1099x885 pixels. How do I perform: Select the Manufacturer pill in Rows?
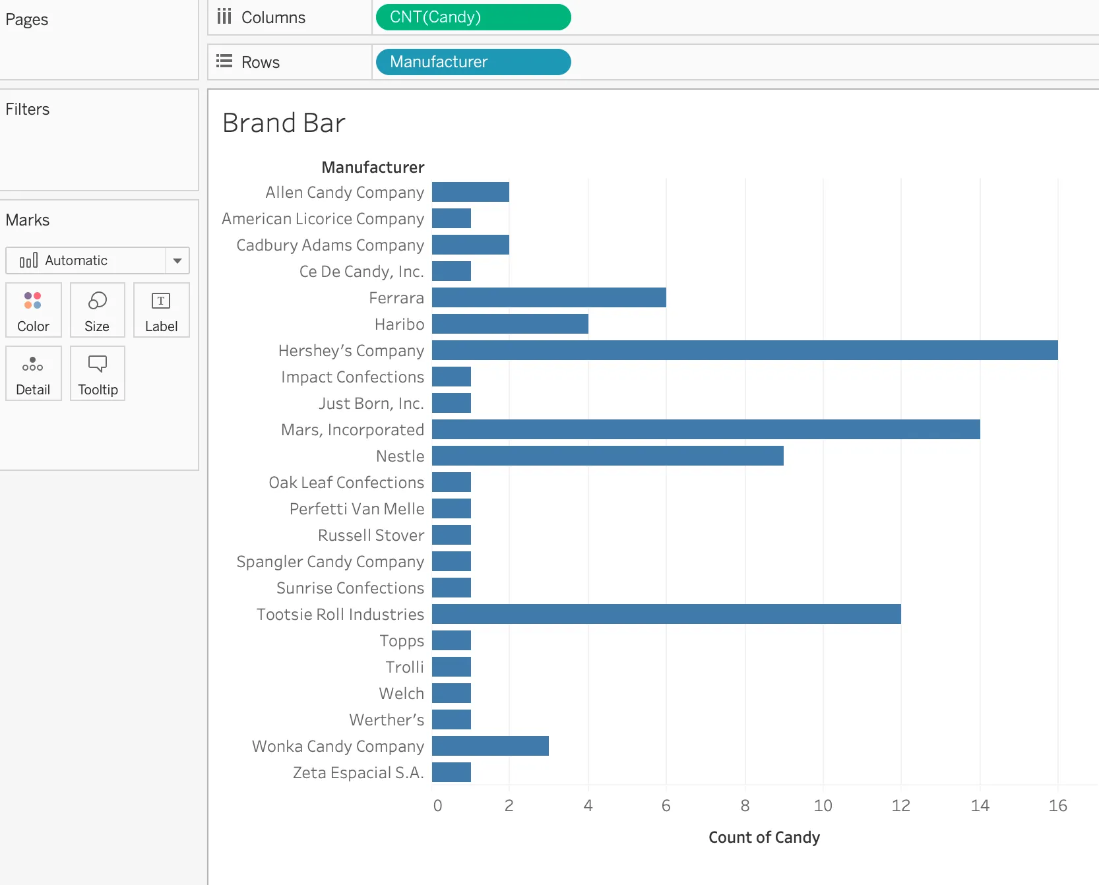point(473,62)
